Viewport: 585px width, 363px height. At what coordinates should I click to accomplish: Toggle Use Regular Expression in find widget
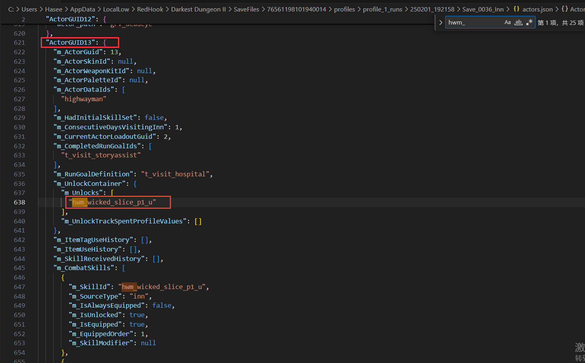coord(529,23)
